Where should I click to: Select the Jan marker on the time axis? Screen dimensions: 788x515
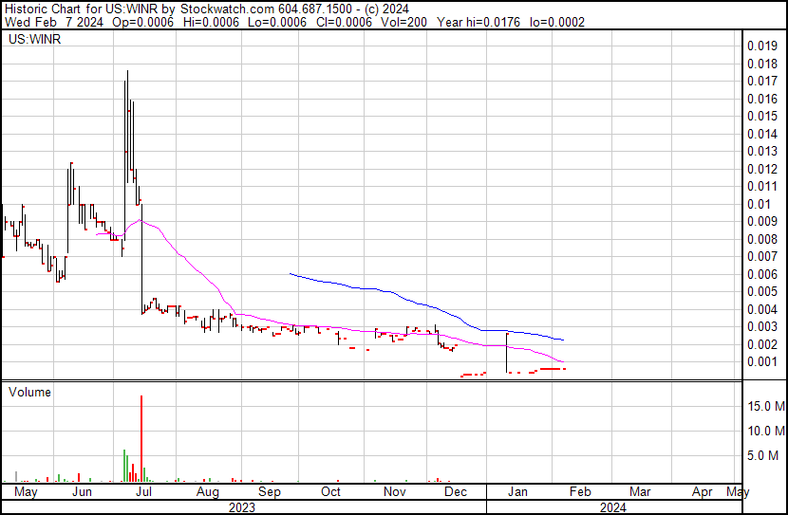[517, 492]
